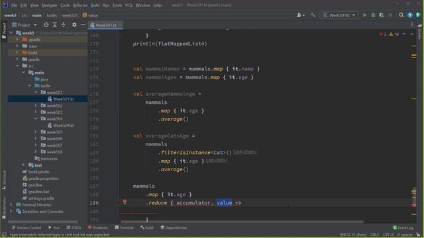Viewport: 424px width, 238px height.
Task: Click Scratches and Consoles node
Action: coord(40,212)
